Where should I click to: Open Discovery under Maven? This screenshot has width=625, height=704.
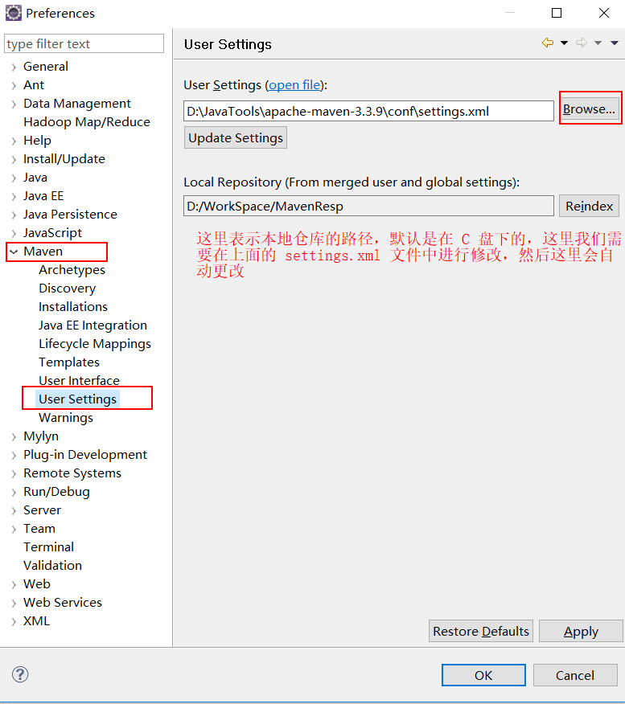point(67,289)
